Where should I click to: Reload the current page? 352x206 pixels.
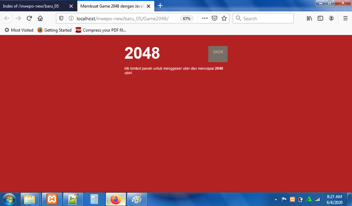click(x=29, y=19)
